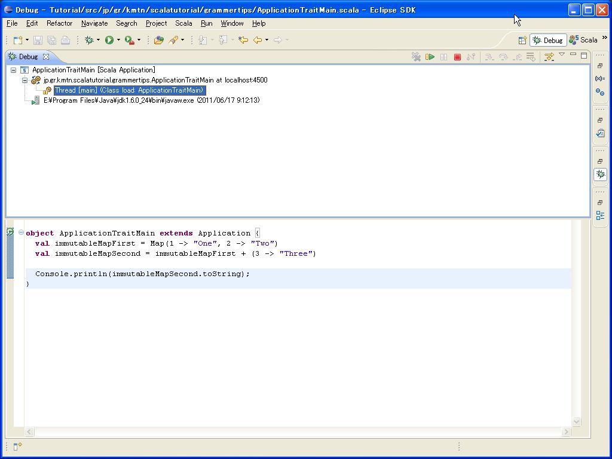Open the Edit menu
Viewport: 612px width, 459px height.
(x=32, y=23)
